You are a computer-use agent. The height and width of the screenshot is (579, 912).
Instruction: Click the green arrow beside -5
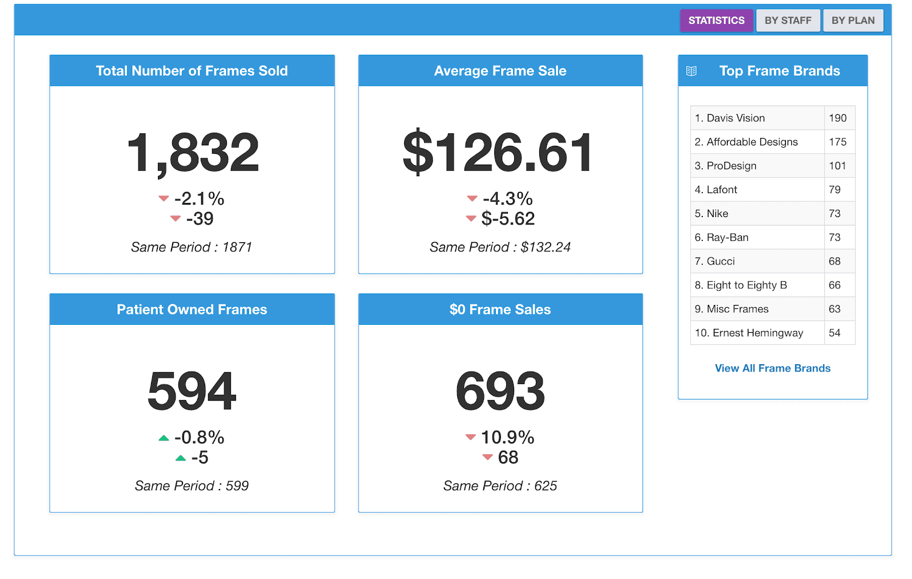[x=181, y=457]
